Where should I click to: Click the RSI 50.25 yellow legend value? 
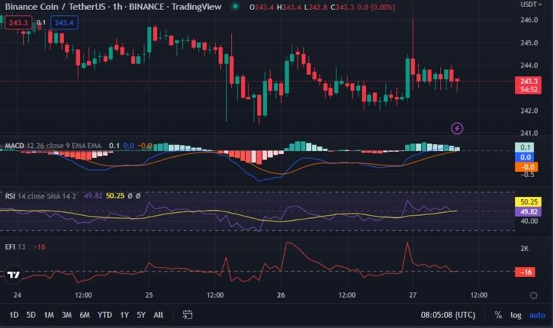pos(115,196)
